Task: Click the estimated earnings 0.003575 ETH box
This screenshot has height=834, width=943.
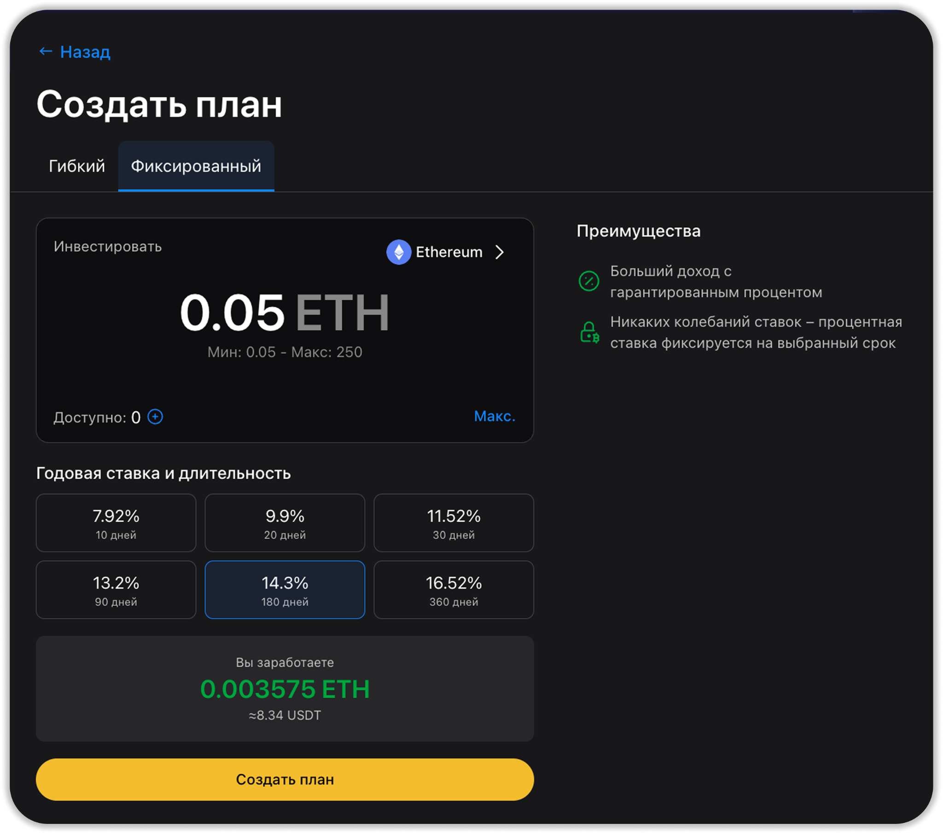Action: click(x=285, y=688)
